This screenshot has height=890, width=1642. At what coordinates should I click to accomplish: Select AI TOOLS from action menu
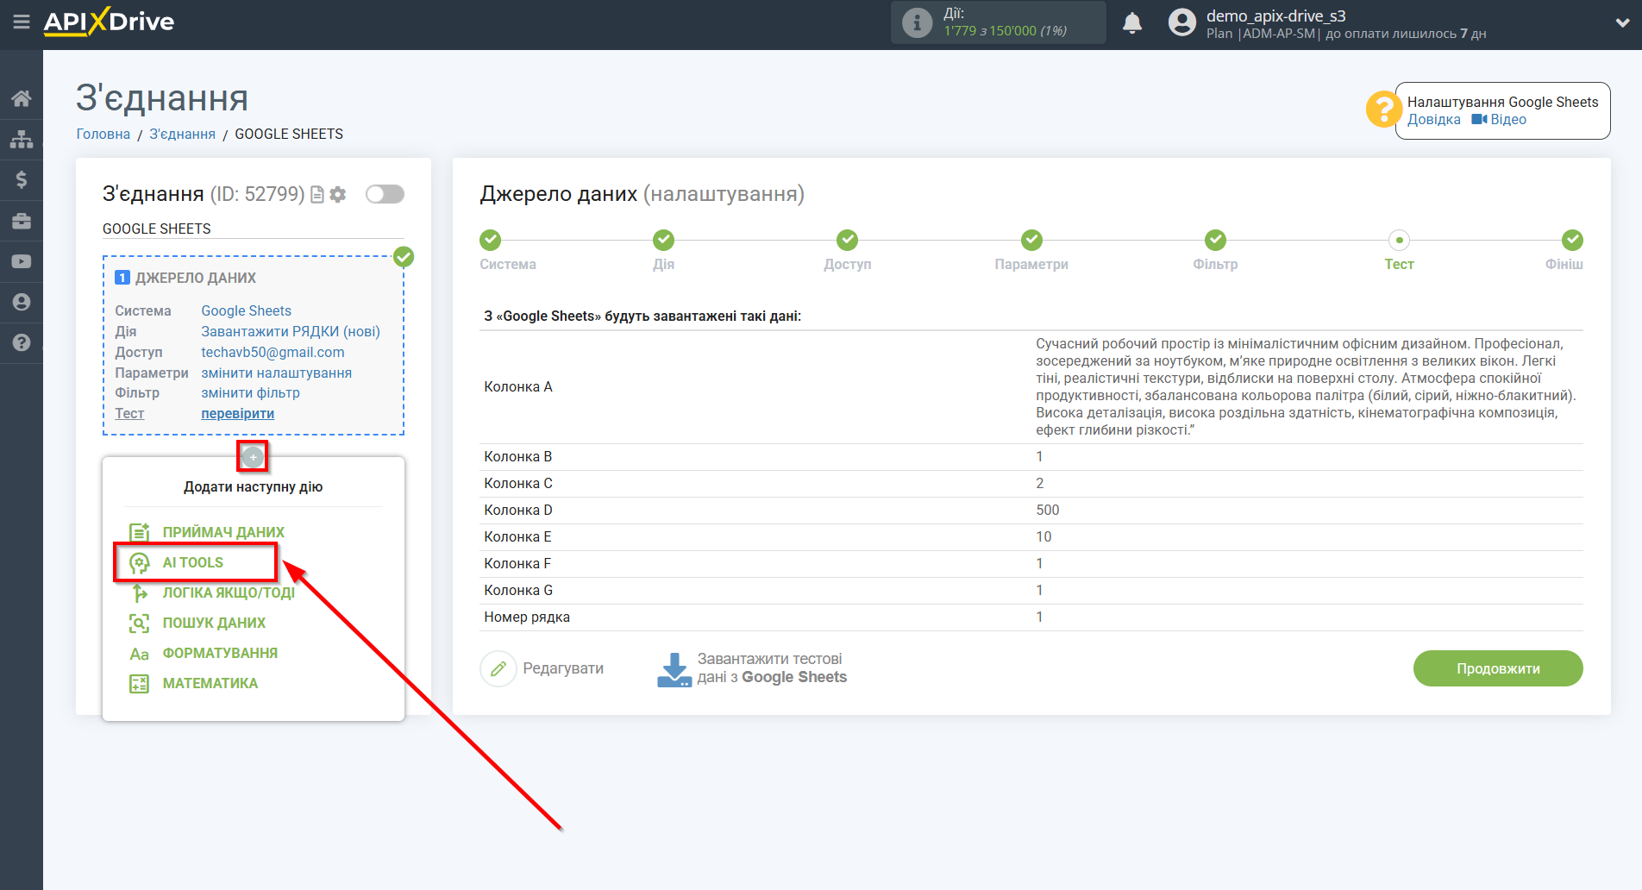point(193,562)
